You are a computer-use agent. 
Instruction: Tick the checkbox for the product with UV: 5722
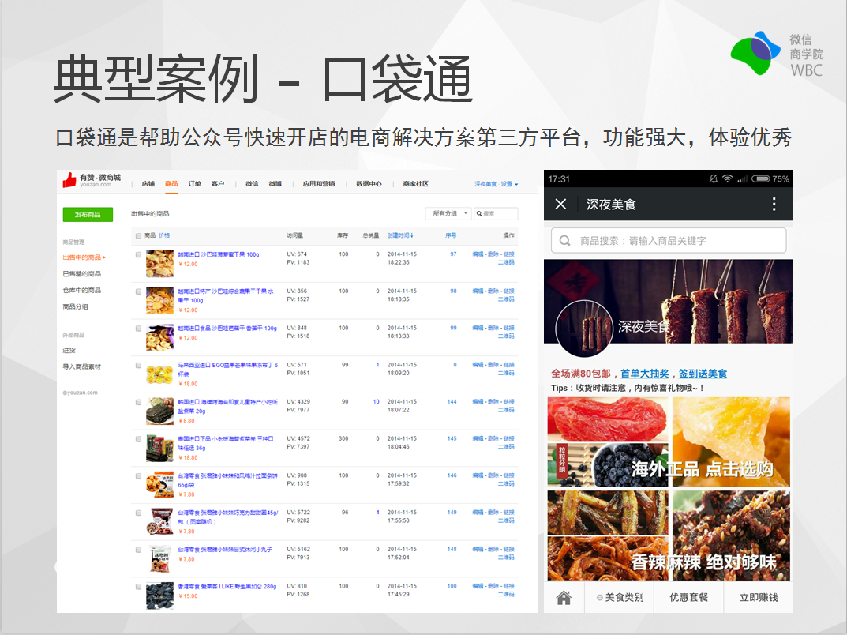138,513
